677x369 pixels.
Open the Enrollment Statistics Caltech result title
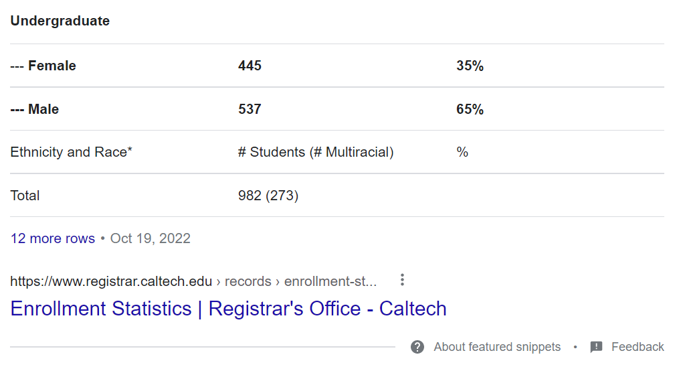click(228, 309)
